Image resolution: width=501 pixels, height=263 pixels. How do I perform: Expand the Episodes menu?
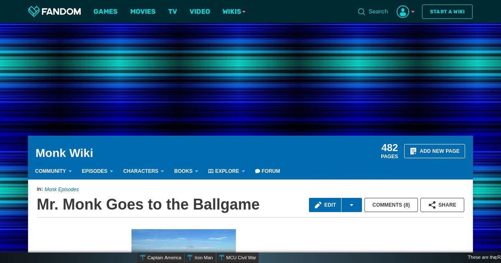tap(97, 171)
